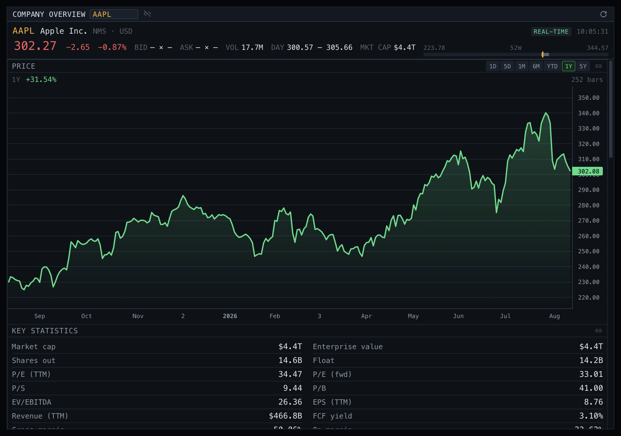
Task: Click the VOL 17.7M value
Action: 252,48
